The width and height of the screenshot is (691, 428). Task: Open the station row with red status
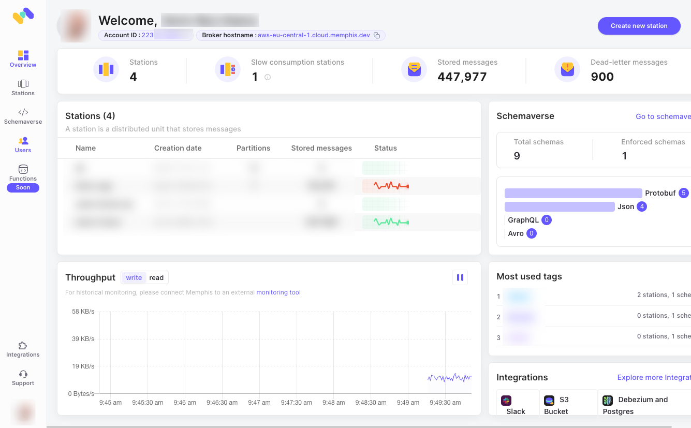coord(269,186)
